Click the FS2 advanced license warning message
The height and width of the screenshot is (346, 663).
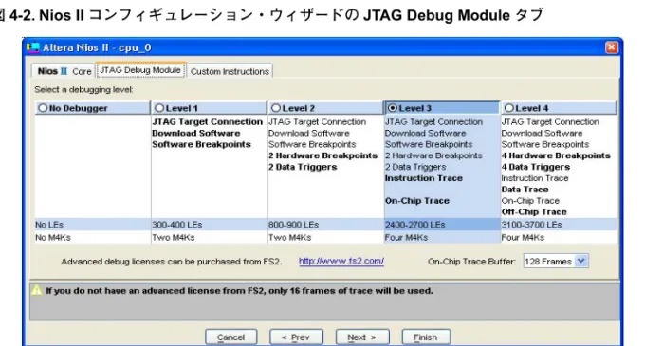click(239, 291)
